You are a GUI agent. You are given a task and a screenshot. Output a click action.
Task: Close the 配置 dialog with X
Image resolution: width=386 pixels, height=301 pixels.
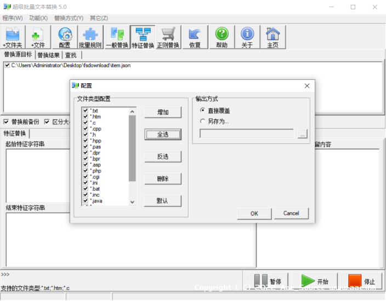(307, 86)
